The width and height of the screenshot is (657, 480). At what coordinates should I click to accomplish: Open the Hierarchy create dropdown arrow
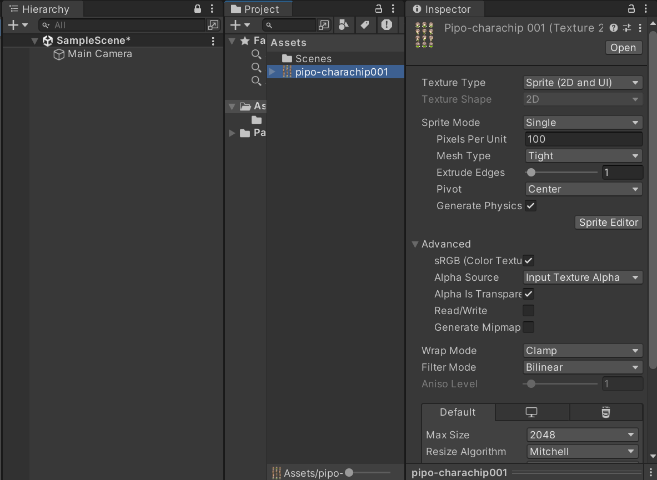coord(25,25)
